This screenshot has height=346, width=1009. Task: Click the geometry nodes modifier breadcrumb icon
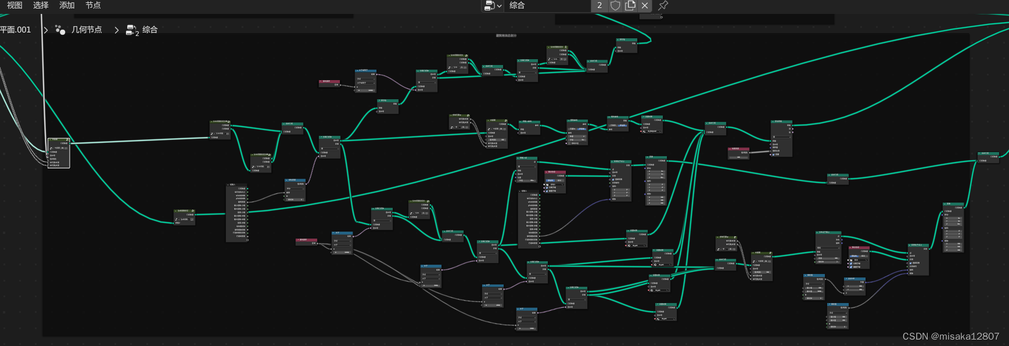coord(60,30)
